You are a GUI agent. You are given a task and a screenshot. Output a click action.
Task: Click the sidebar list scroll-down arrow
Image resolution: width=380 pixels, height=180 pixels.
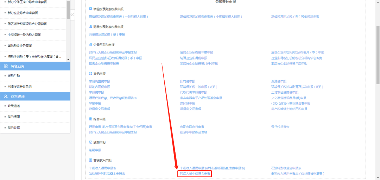point(68,60)
